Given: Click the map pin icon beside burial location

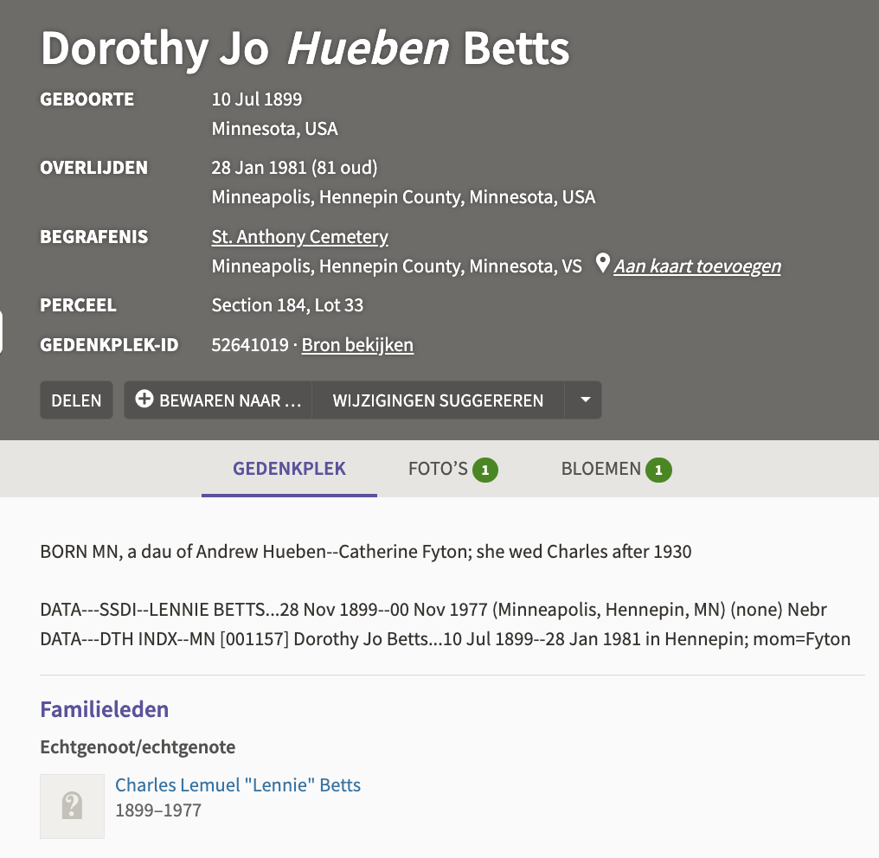Looking at the screenshot, I should [603, 264].
